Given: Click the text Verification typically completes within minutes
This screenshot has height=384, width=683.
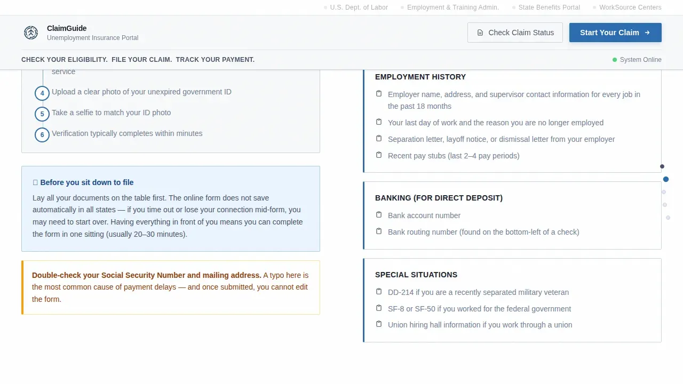Looking at the screenshot, I should pyautogui.click(x=127, y=133).
